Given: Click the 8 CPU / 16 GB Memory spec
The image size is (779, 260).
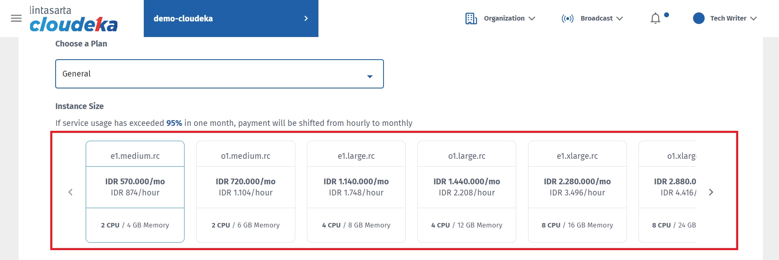Looking at the screenshot, I should [x=577, y=225].
